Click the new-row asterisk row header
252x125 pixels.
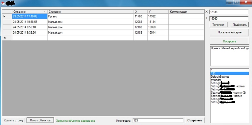(7, 38)
